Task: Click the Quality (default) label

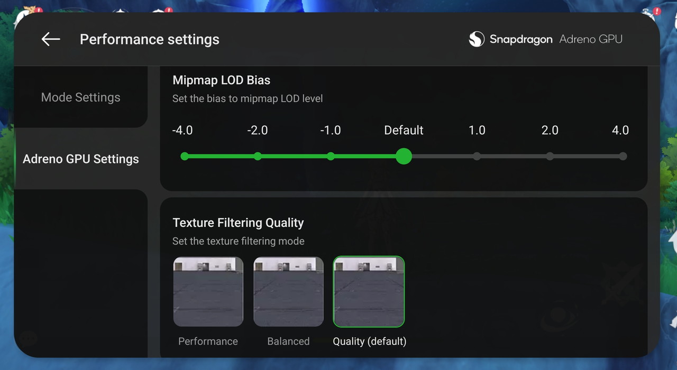Action: [x=369, y=341]
